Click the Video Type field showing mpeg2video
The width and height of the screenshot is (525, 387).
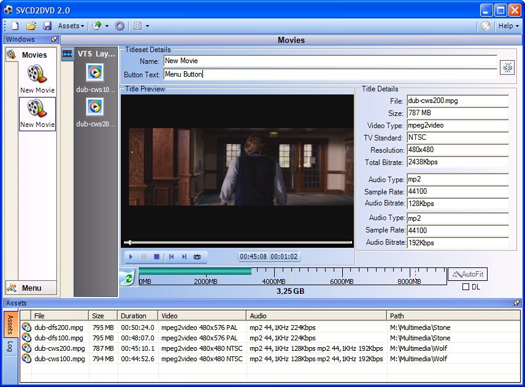[458, 125]
